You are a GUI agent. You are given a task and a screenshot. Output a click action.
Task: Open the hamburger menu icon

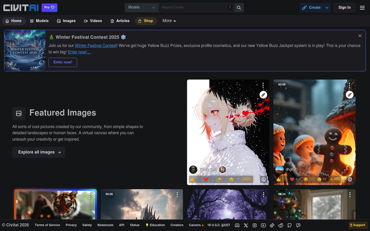[x=362, y=8]
